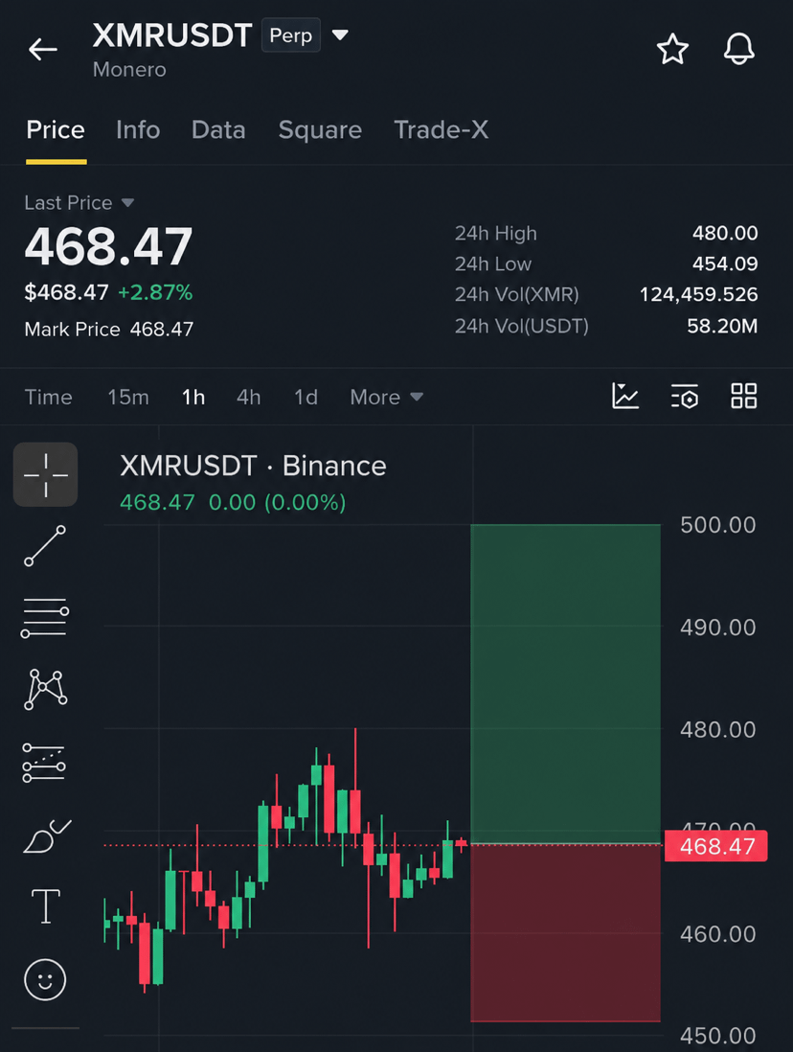
Task: Click the 24h Vol(XMR) value 124,459.526
Action: 698,294
